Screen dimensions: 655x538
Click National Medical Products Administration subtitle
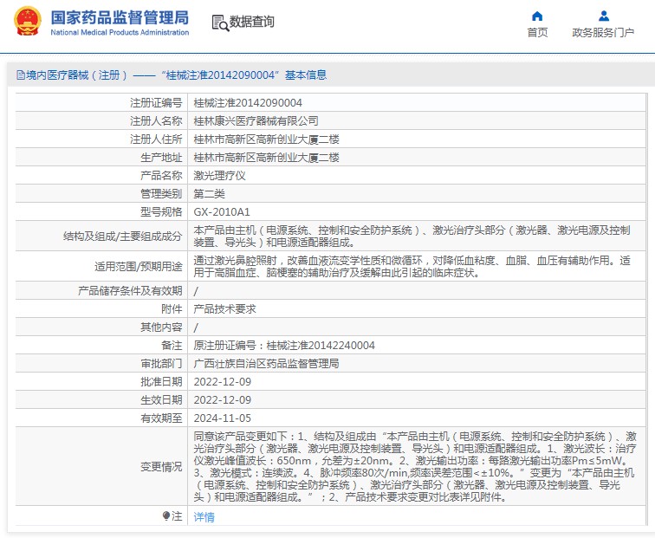[x=120, y=32]
